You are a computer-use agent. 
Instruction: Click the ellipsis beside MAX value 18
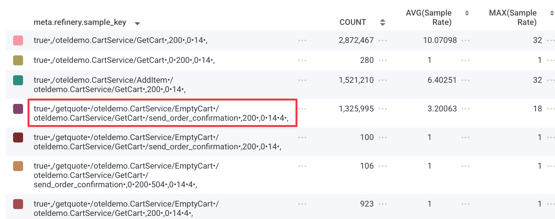(x=550, y=109)
